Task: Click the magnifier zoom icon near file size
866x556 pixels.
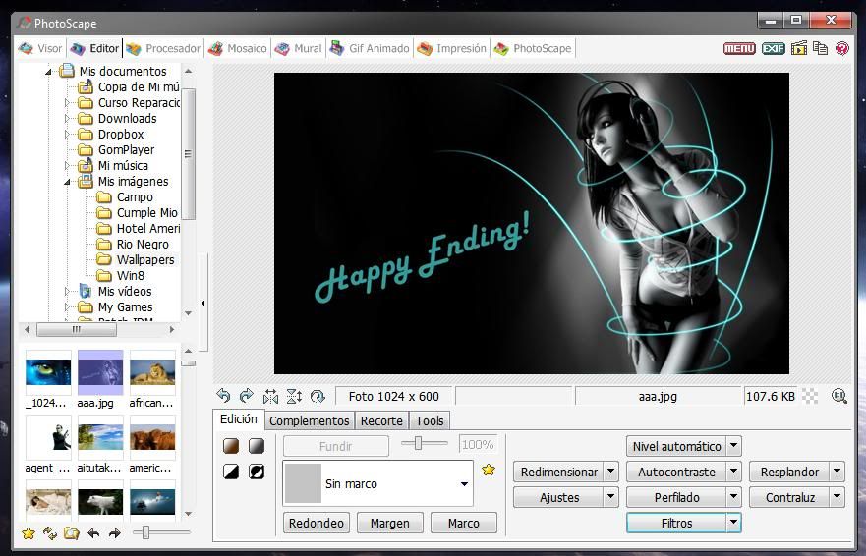Action: (x=838, y=395)
